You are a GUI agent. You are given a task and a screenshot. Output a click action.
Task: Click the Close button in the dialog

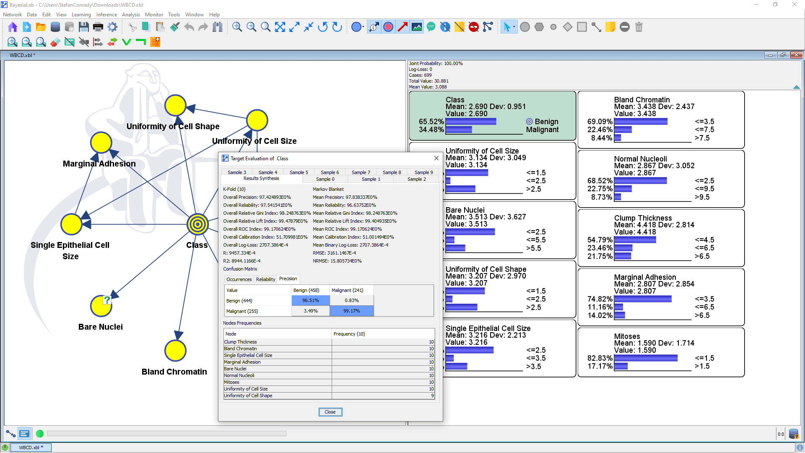pos(330,412)
